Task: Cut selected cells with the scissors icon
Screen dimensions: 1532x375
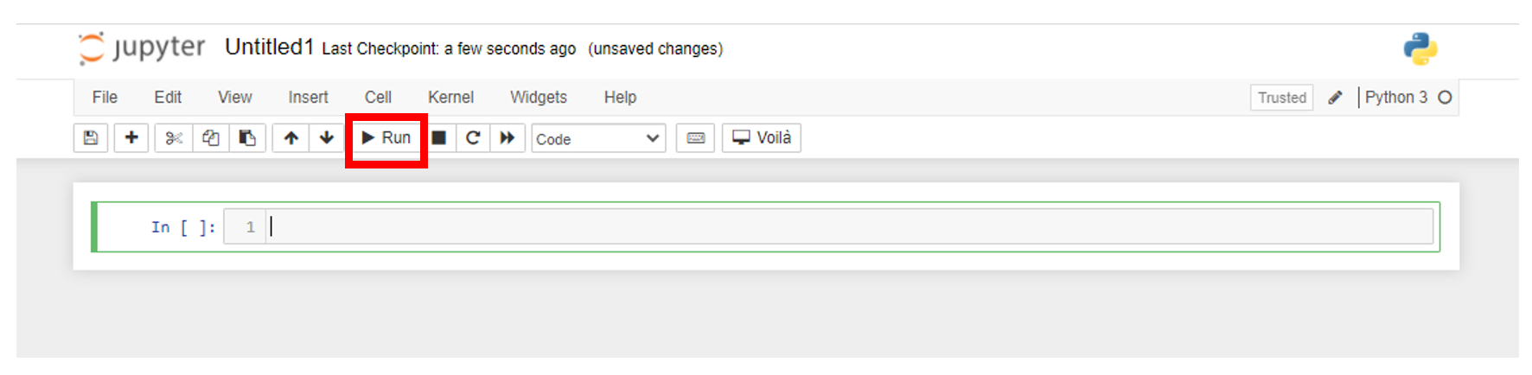Action: coord(174,138)
